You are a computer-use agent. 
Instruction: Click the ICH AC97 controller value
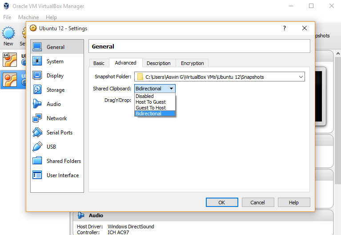coord(118,232)
